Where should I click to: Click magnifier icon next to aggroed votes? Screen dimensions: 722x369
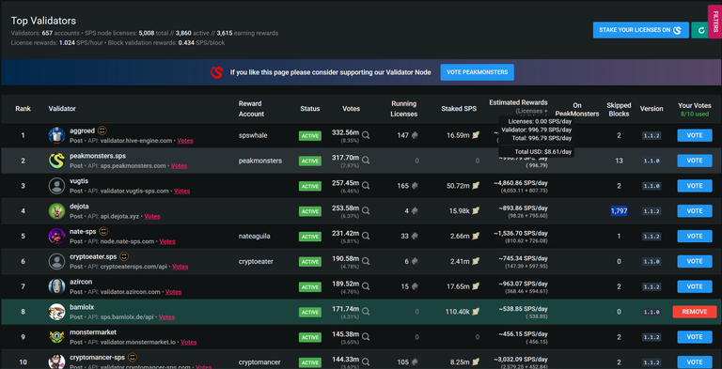pos(366,135)
